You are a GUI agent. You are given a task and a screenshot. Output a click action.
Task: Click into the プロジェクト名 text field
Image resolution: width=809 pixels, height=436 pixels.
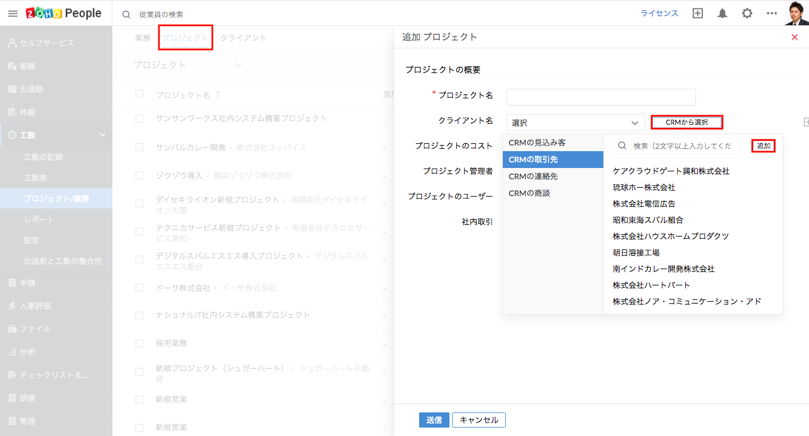pyautogui.click(x=601, y=97)
